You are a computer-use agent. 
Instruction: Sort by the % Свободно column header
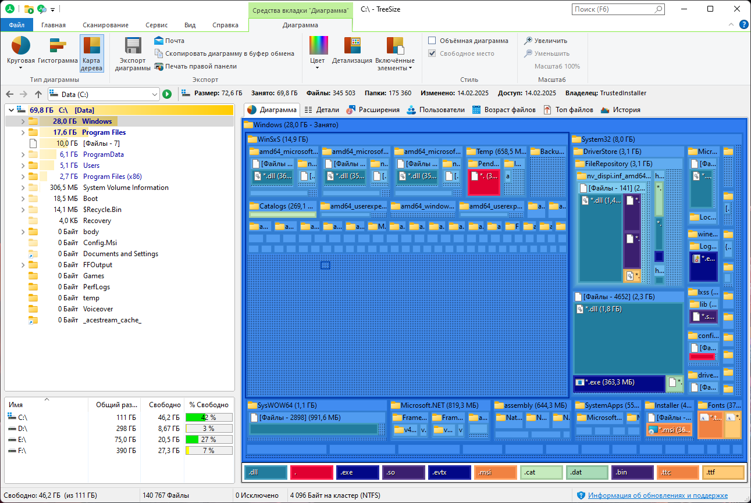point(208,404)
